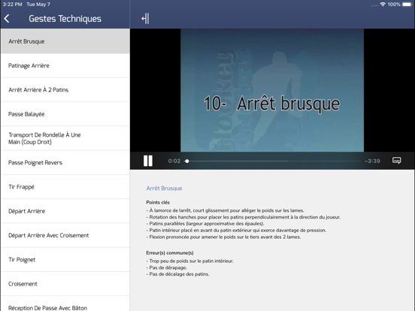
Task: Click the elapsed time 0:02
Action: (x=174, y=161)
